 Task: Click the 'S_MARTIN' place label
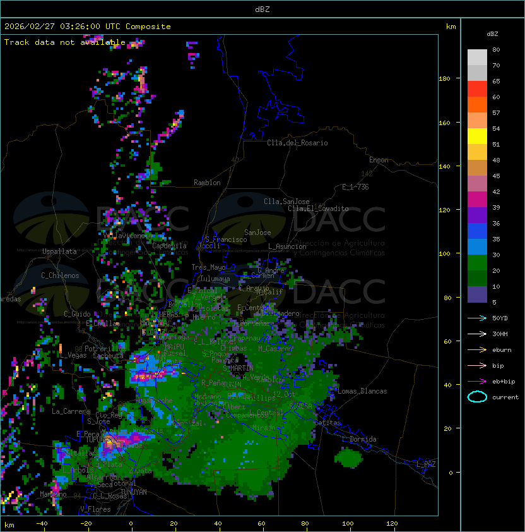pyautogui.click(x=238, y=368)
